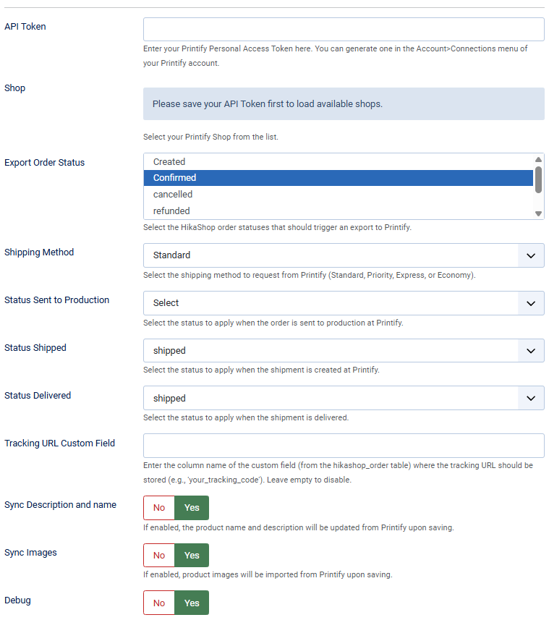
Task: Enable Sync Images with Yes
Action: [192, 556]
